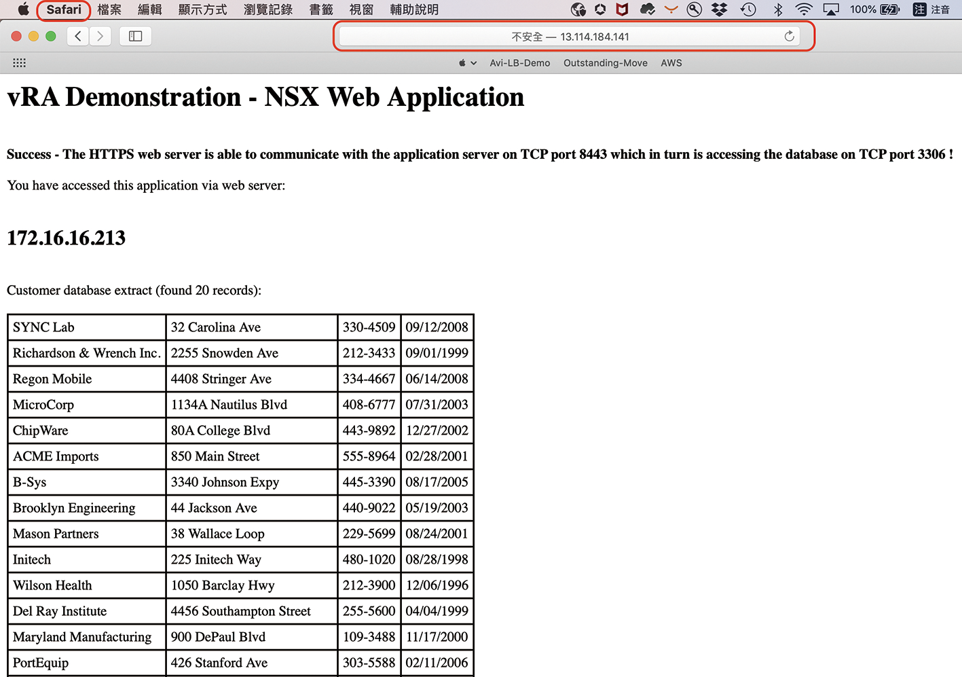Open the 輔助說明 (Help) menu
962x677 pixels.
click(x=414, y=10)
